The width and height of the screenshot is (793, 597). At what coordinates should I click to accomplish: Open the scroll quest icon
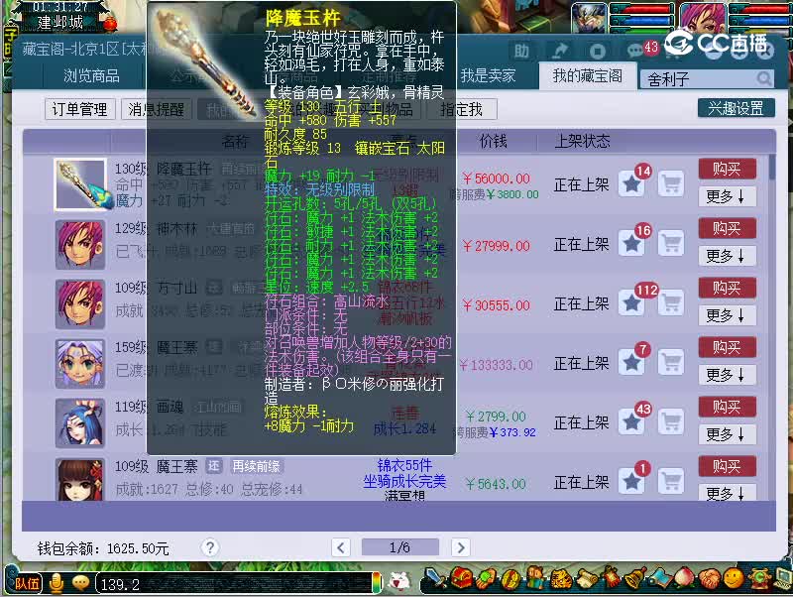[585, 579]
